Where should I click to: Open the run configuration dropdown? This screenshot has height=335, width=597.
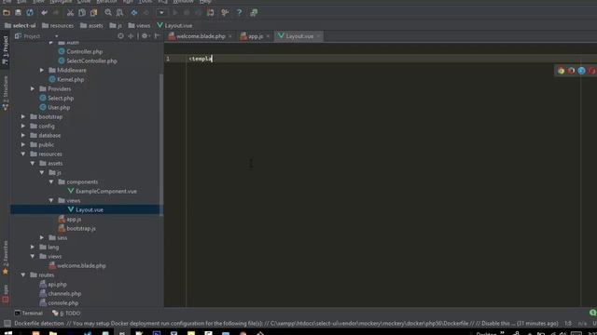point(161,12)
